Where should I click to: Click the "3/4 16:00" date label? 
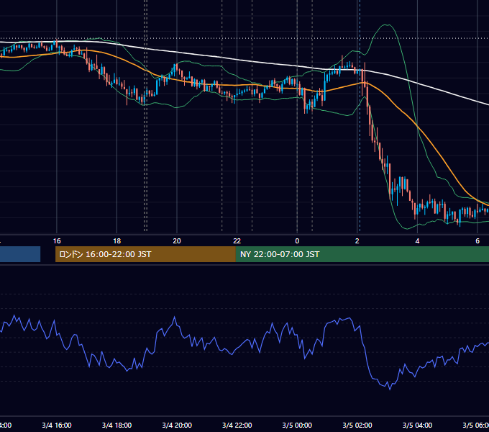pyautogui.click(x=57, y=425)
